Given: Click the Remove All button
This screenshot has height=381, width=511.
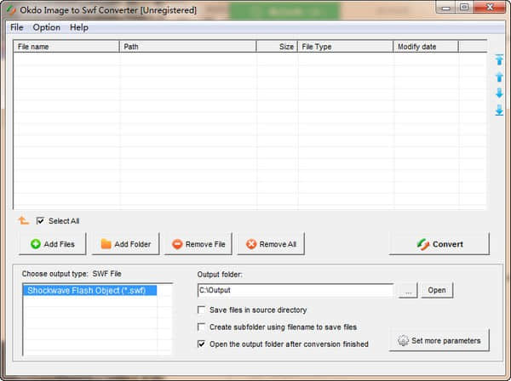Looking at the screenshot, I should click(271, 244).
